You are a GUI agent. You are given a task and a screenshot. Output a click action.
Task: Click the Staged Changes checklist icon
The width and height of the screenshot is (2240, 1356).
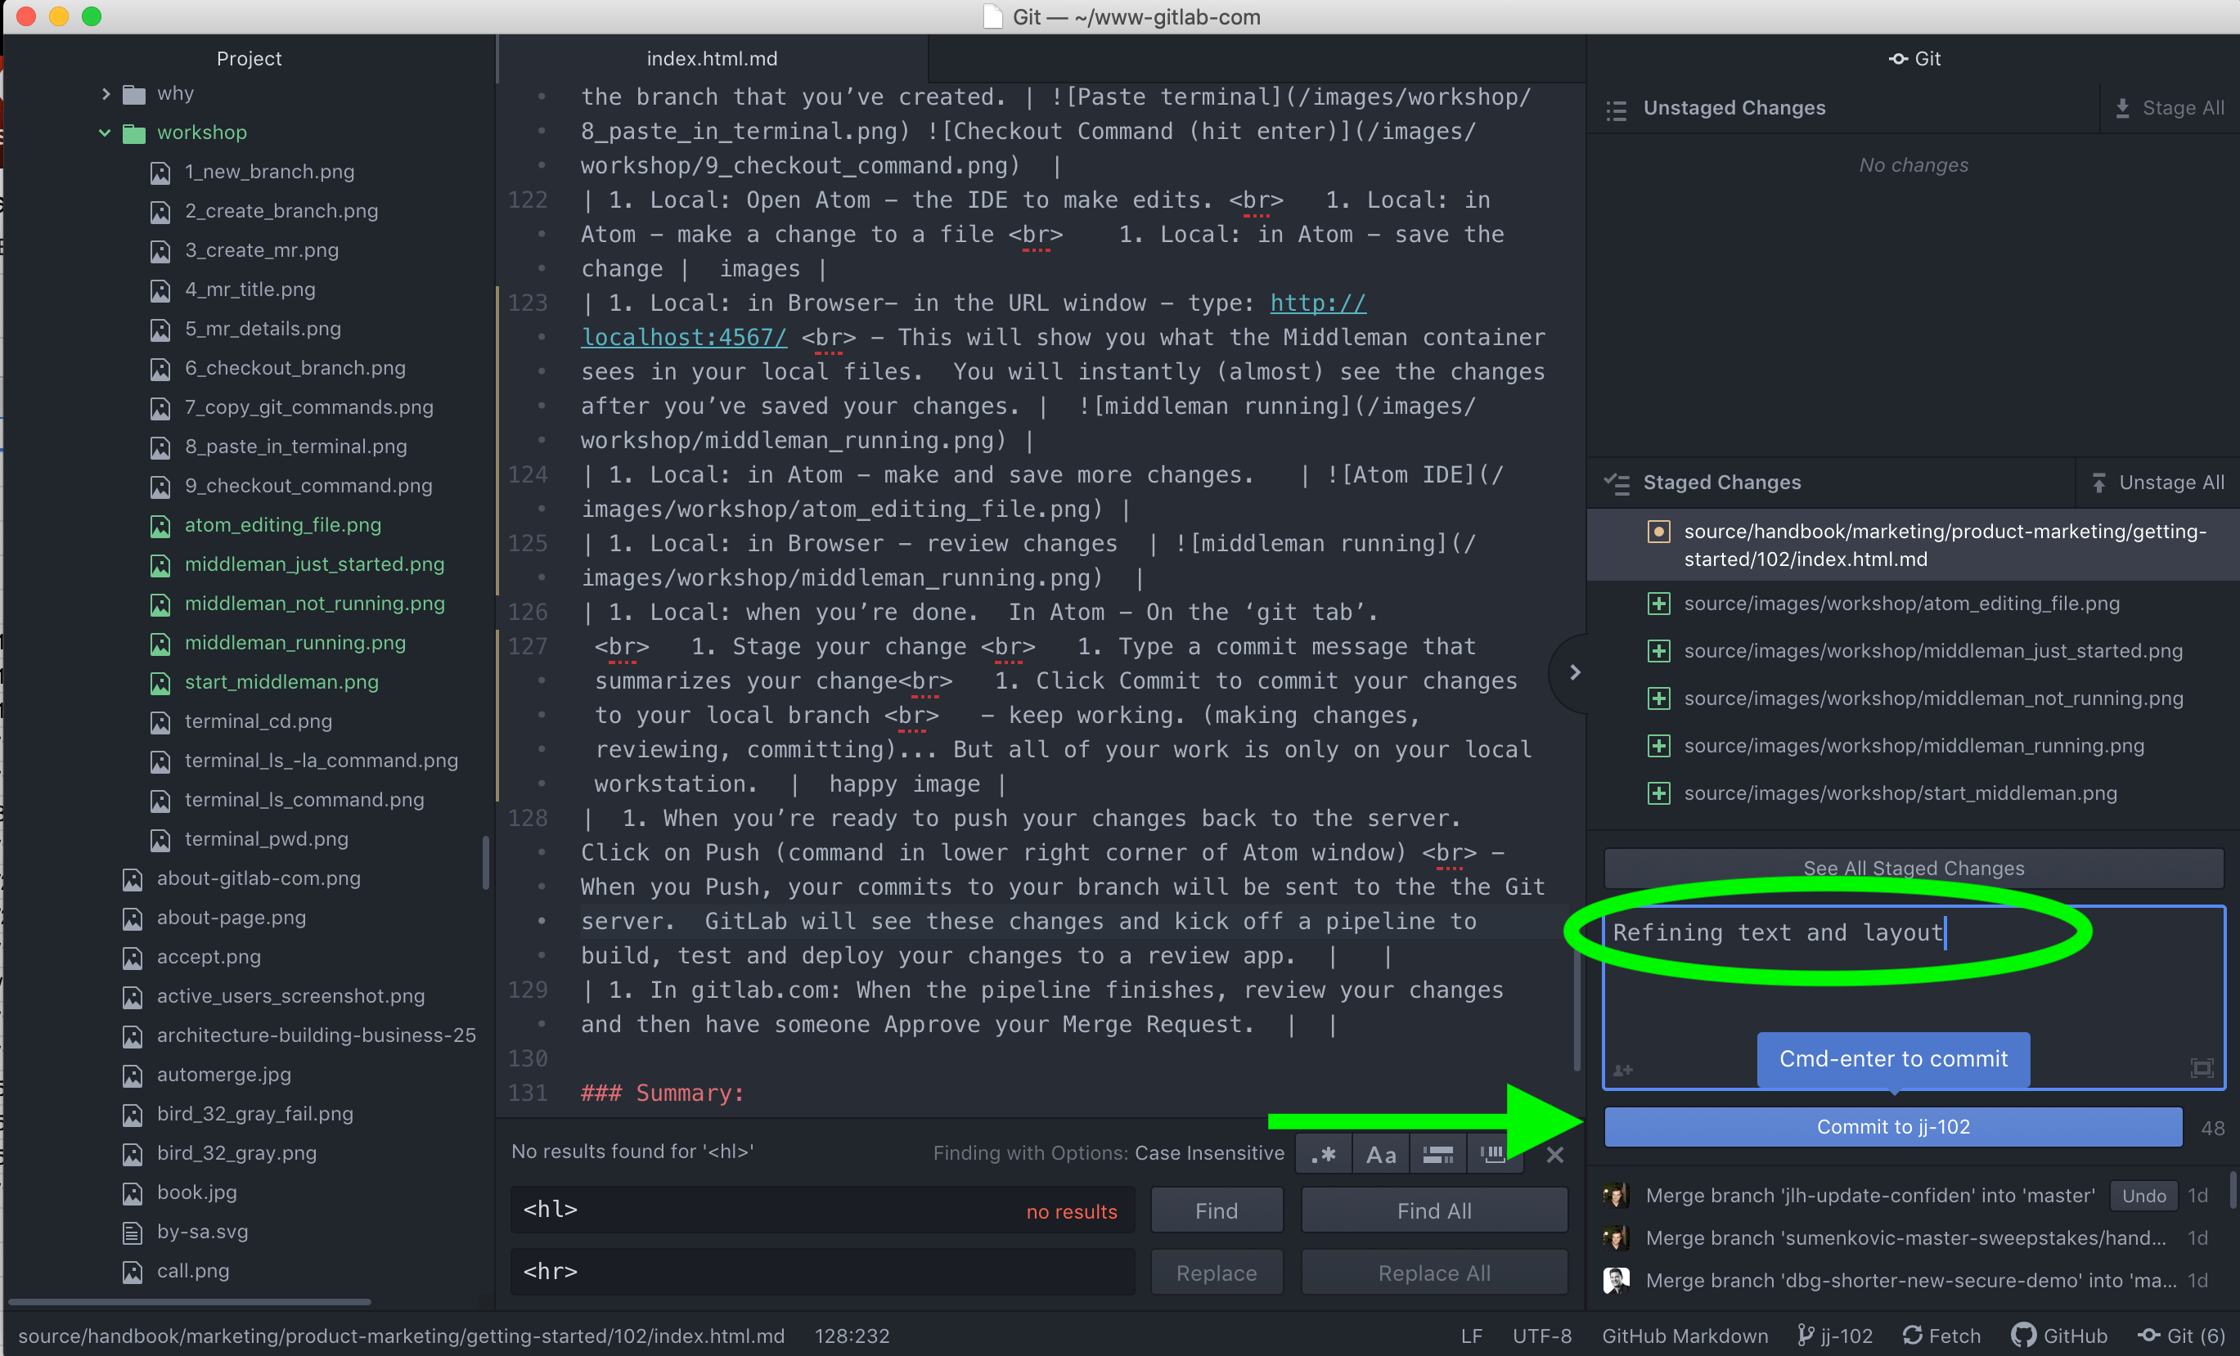click(x=1617, y=483)
